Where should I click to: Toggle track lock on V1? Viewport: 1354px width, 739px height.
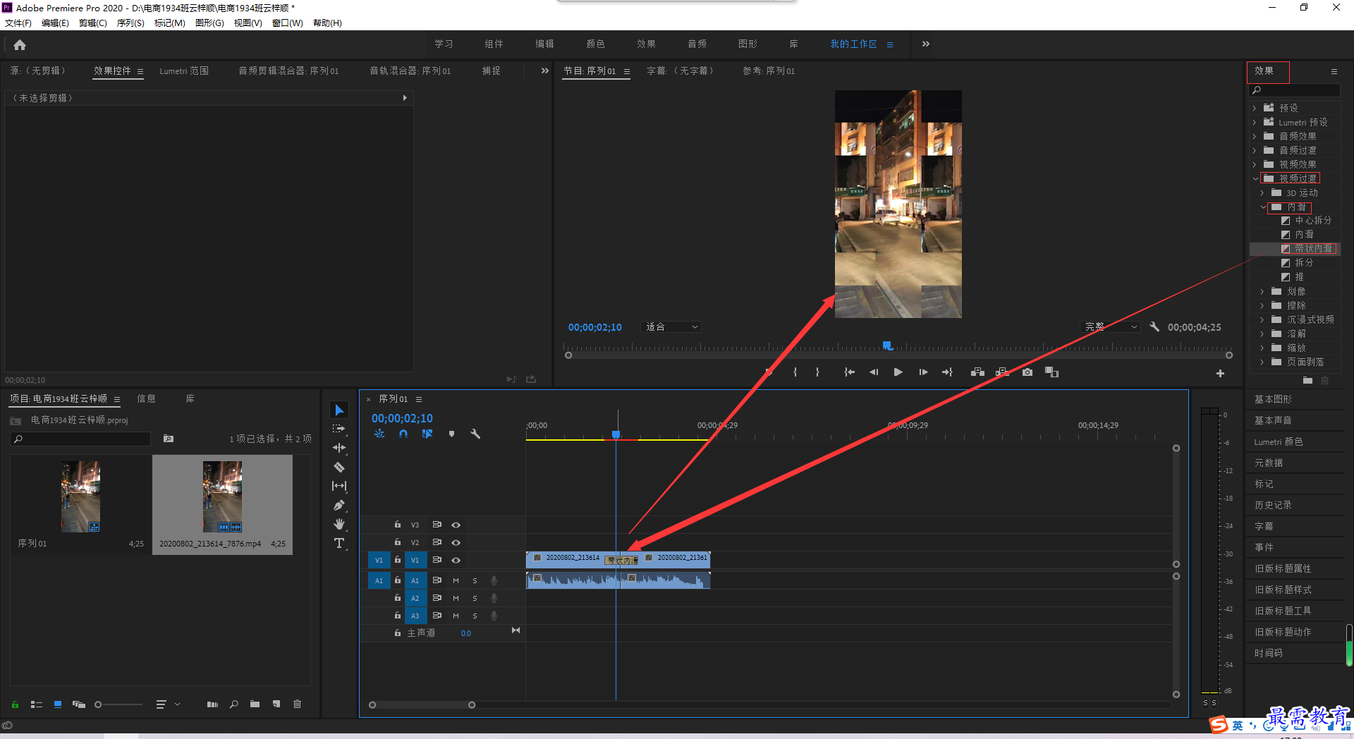click(398, 560)
